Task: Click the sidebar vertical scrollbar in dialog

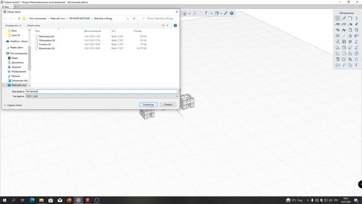Action: click(29, 58)
